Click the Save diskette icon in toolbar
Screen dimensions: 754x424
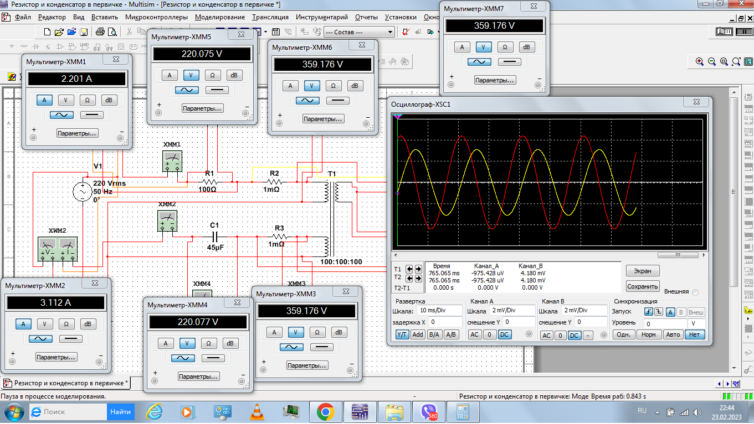click(x=83, y=32)
